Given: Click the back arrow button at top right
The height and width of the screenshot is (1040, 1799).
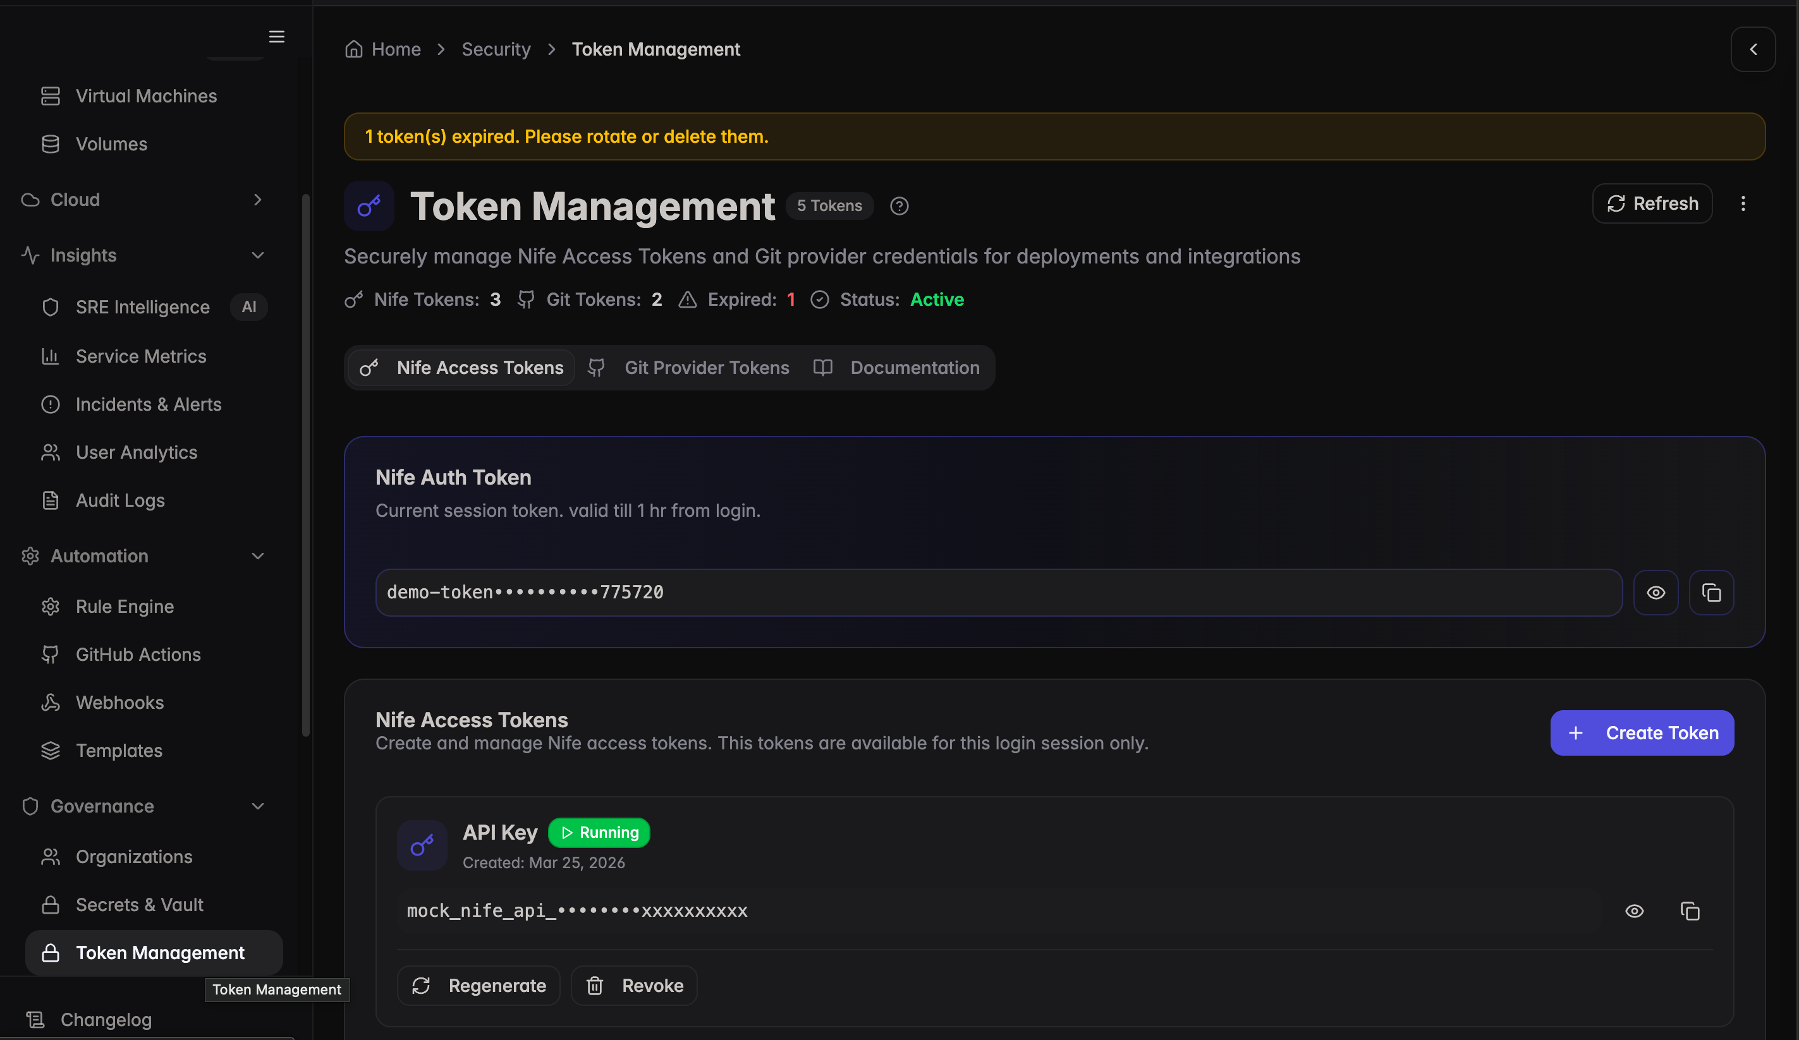Looking at the screenshot, I should [x=1753, y=49].
